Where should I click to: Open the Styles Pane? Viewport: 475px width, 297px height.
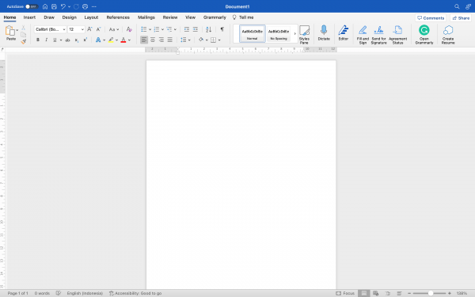pos(304,35)
